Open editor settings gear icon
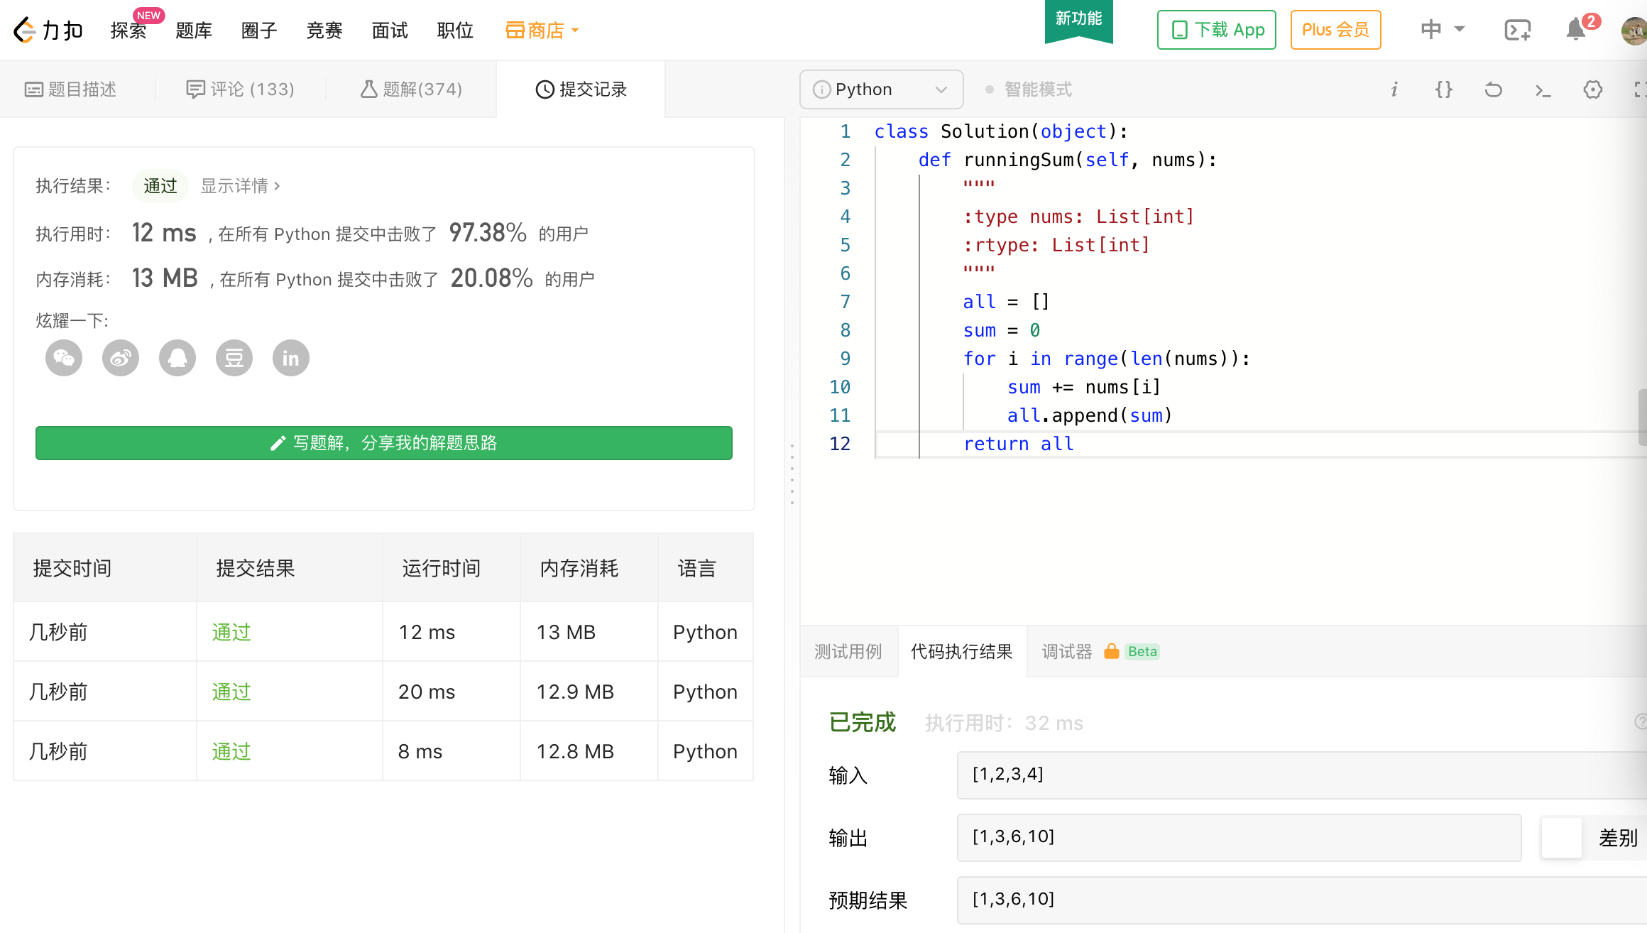 pos(1593,89)
